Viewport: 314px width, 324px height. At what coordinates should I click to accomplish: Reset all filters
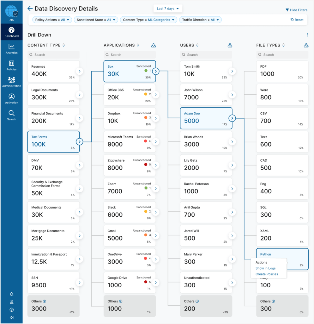pyautogui.click(x=297, y=20)
